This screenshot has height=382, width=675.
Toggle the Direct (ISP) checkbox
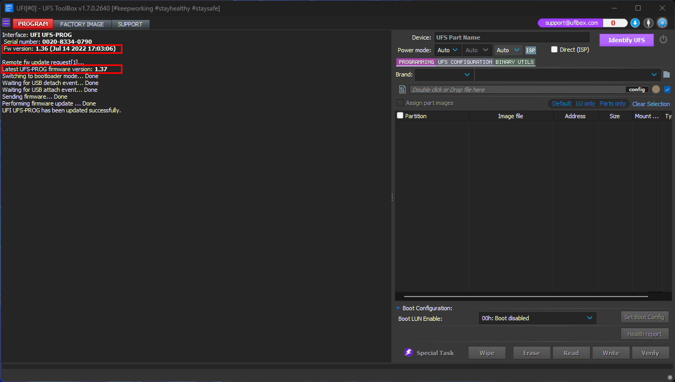click(x=554, y=50)
